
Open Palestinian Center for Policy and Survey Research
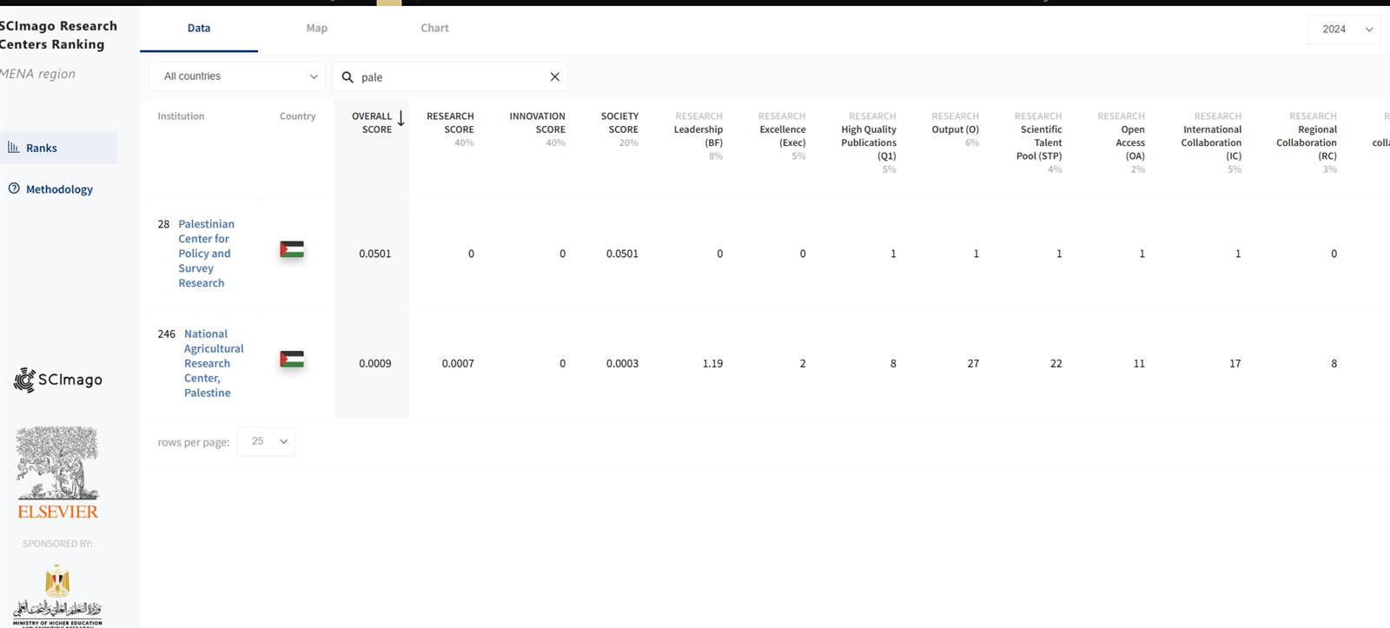[x=204, y=253]
